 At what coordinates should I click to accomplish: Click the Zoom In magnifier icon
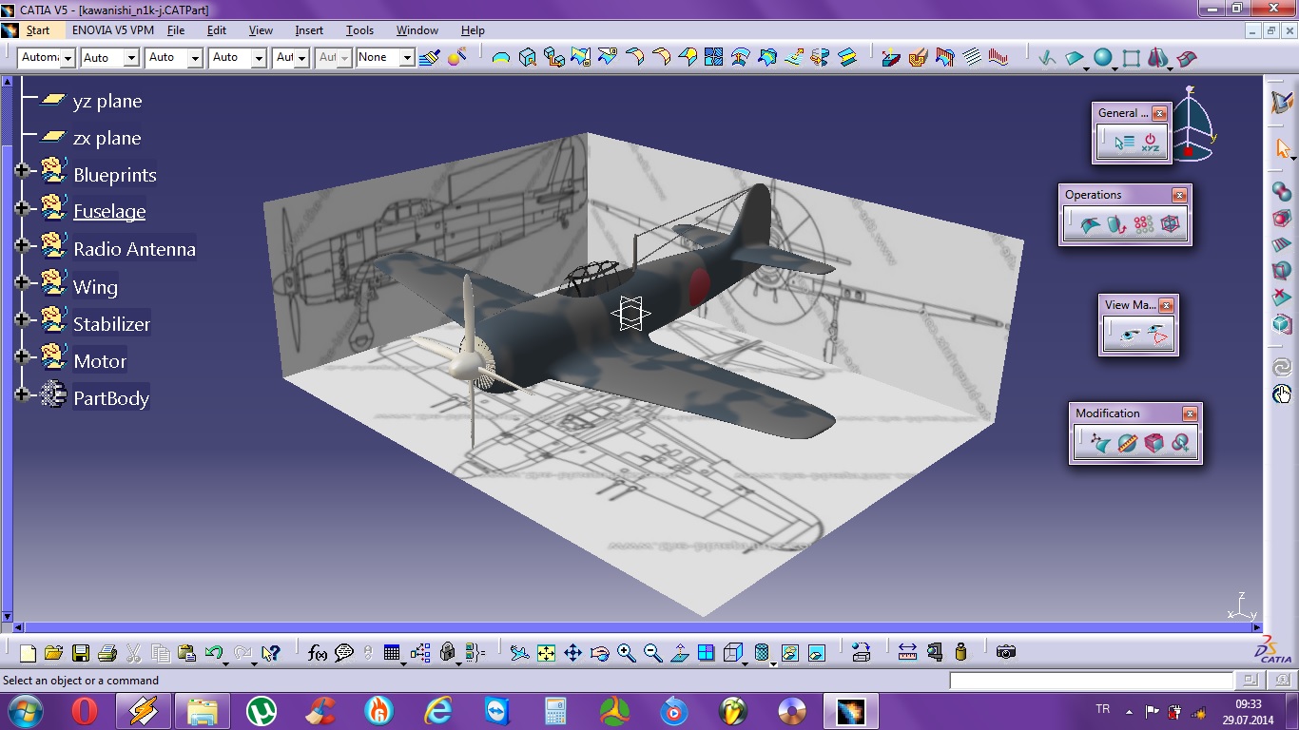626,653
